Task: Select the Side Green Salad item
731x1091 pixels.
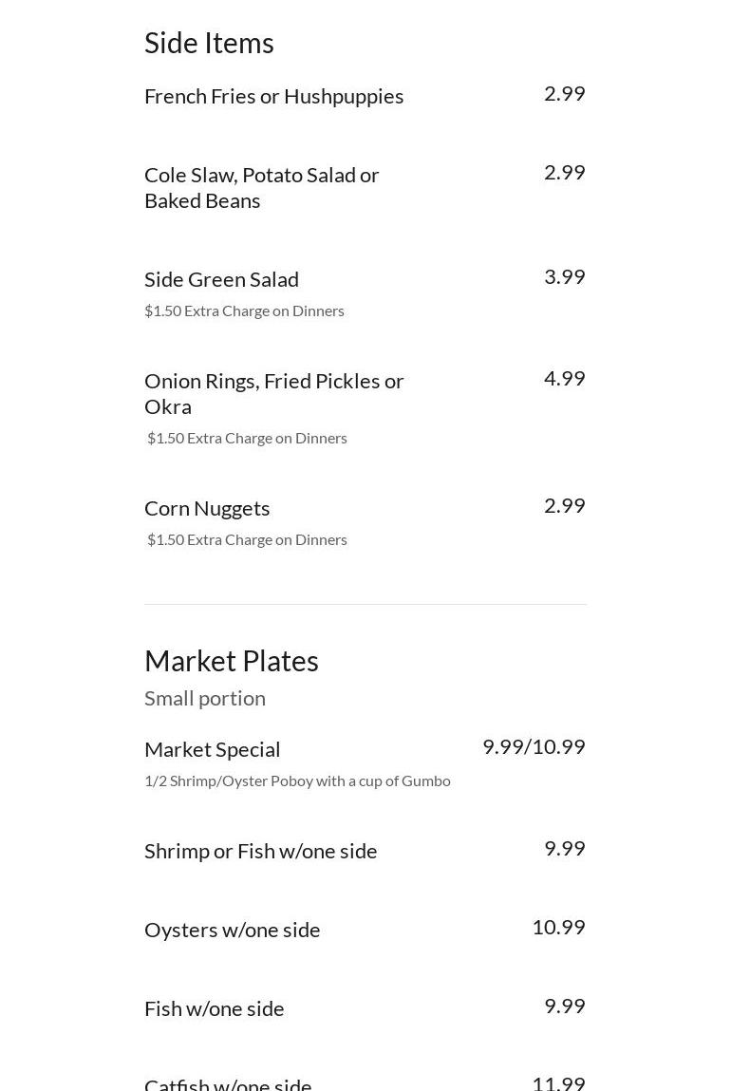Action: [221, 279]
